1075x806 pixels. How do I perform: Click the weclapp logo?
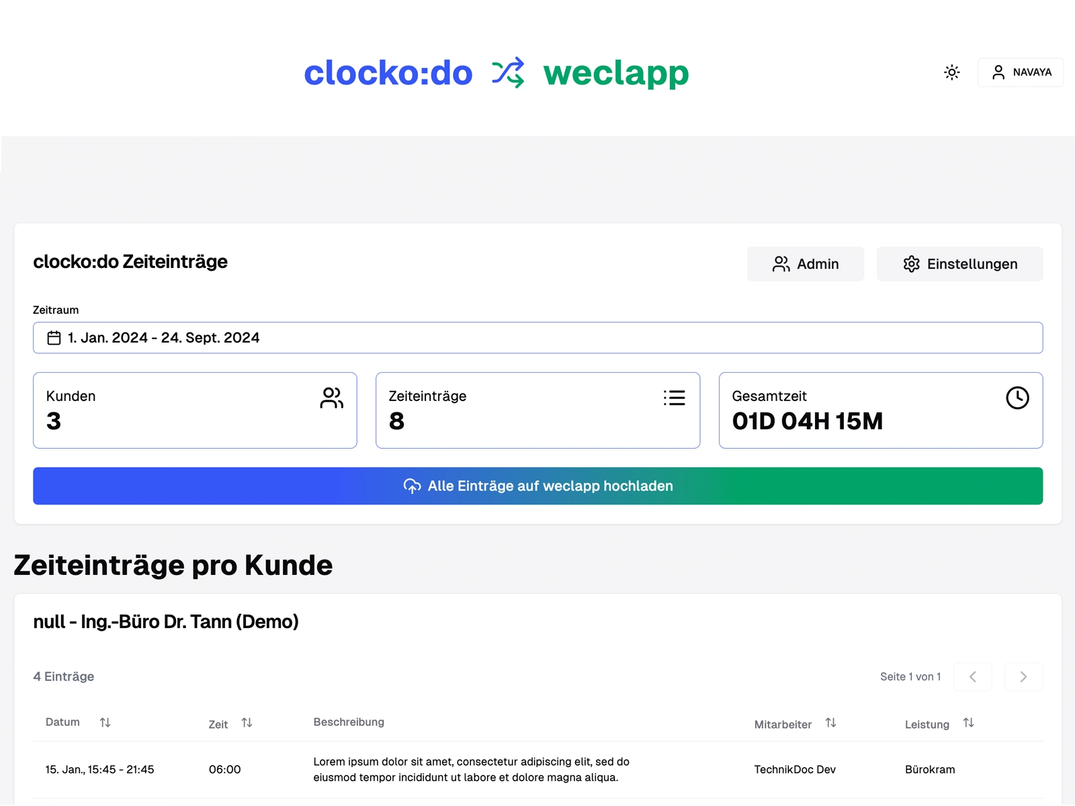tap(615, 73)
